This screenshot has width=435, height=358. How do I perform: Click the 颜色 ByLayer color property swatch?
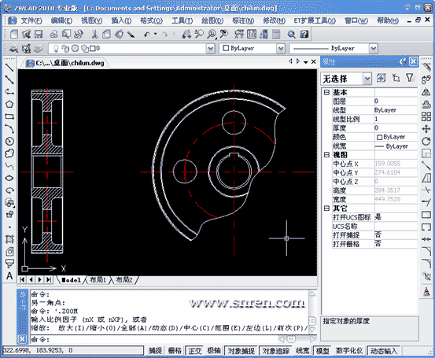pyautogui.click(x=379, y=137)
